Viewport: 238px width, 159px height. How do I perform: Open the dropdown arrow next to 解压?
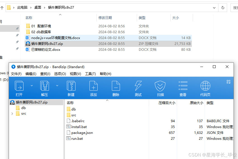(x=57, y=86)
